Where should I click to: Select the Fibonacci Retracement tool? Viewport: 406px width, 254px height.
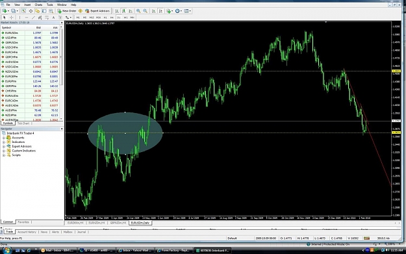pos(47,18)
